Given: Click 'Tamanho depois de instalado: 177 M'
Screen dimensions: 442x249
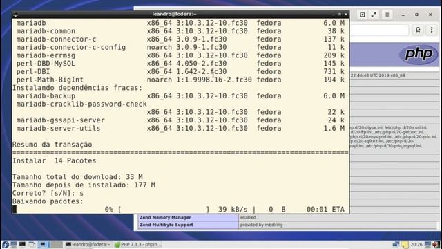Looking at the screenshot, I should [x=84, y=185].
